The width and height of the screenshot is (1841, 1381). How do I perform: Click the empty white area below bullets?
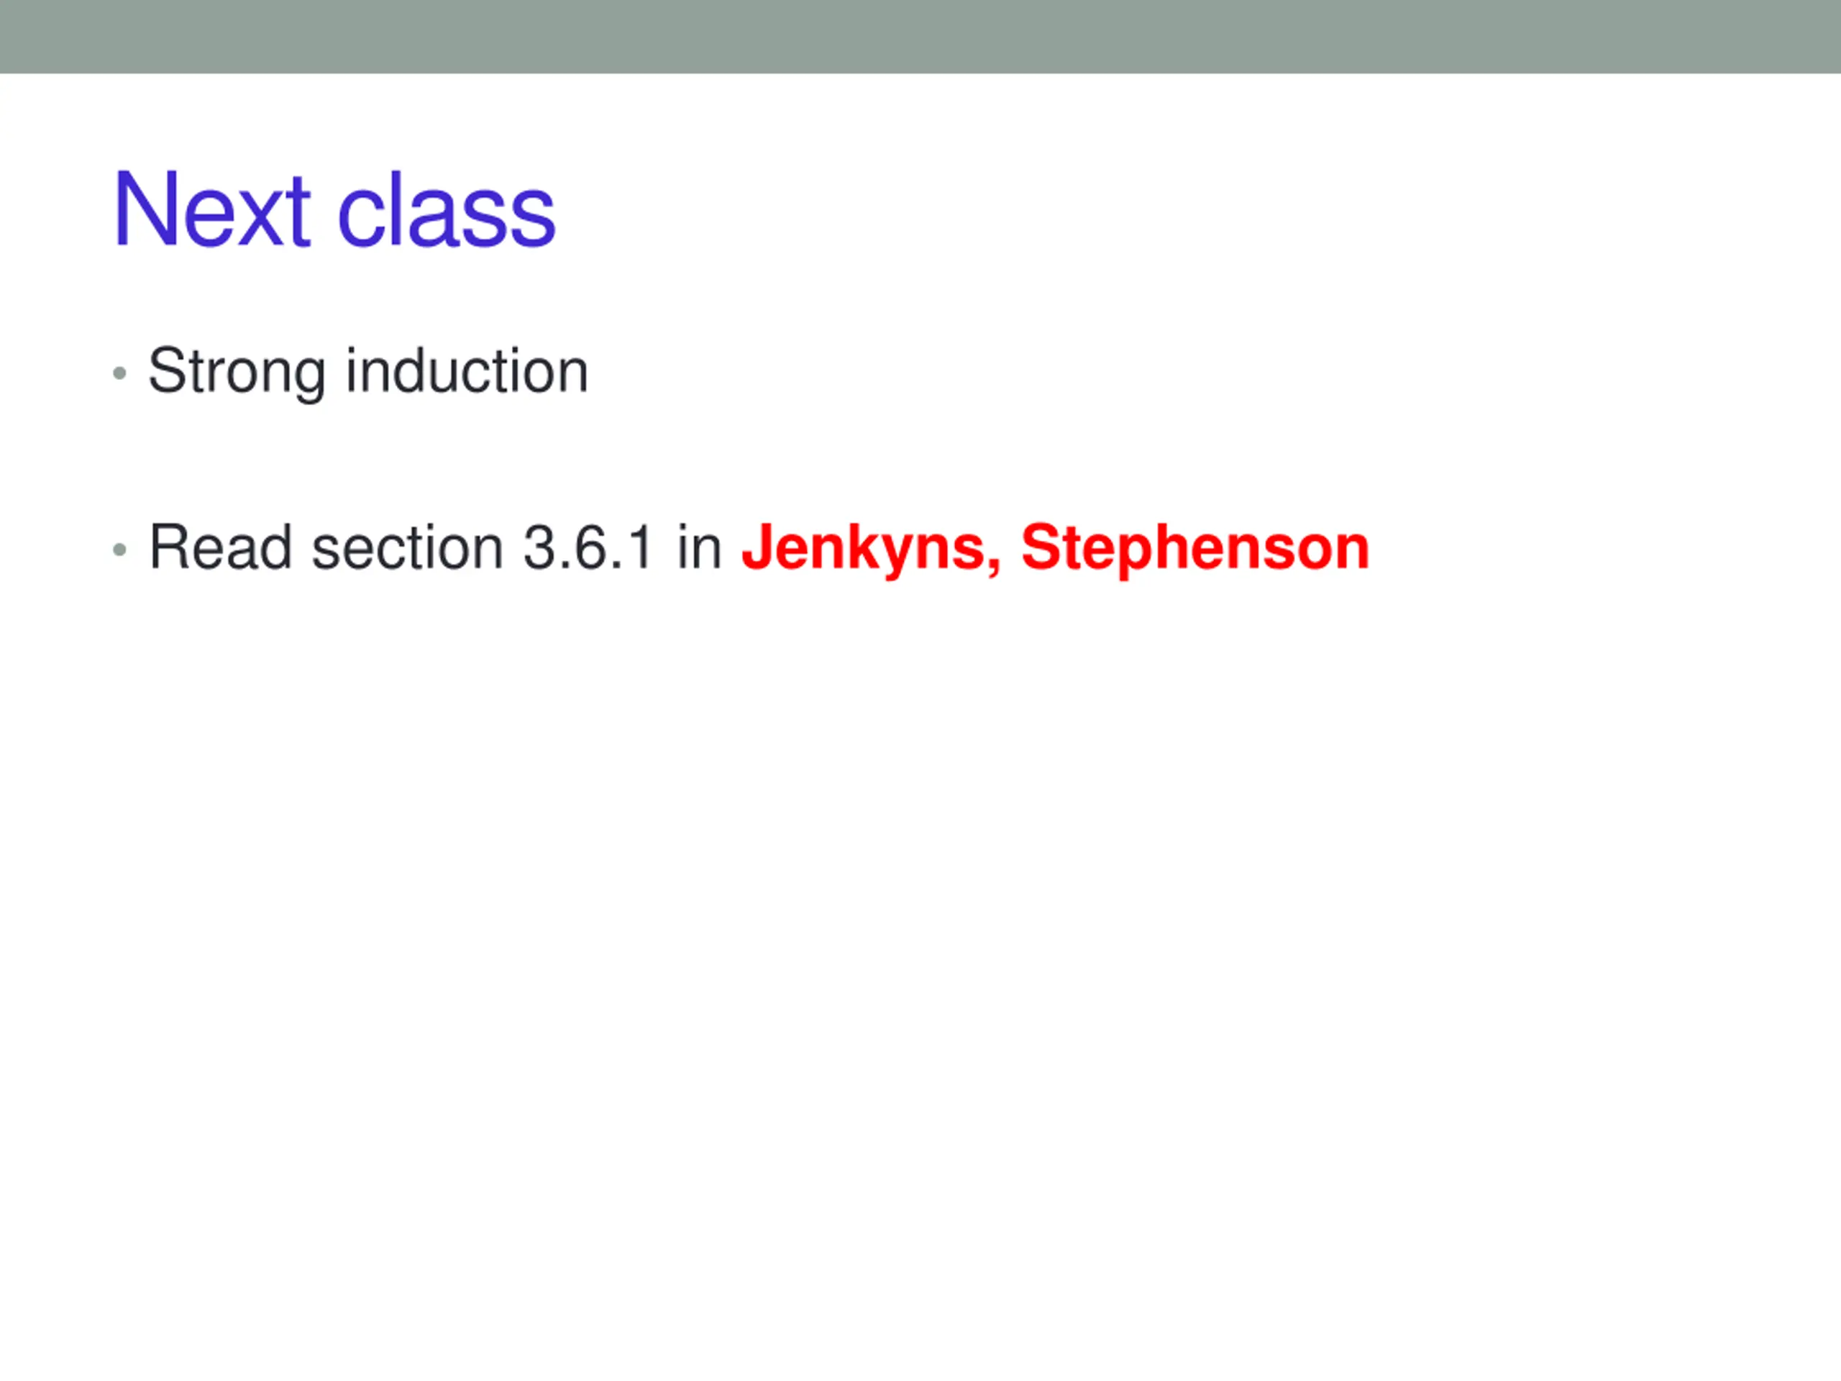(920, 957)
